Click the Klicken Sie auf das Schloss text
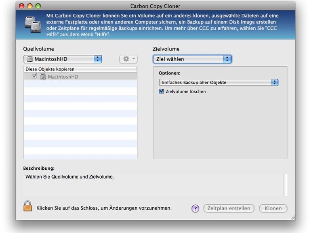Image resolution: width=311 pixels, height=233 pixels. [104, 208]
